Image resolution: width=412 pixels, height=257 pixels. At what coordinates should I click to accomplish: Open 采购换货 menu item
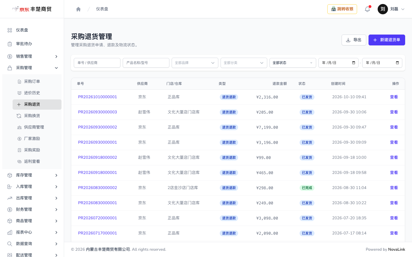click(x=37, y=116)
